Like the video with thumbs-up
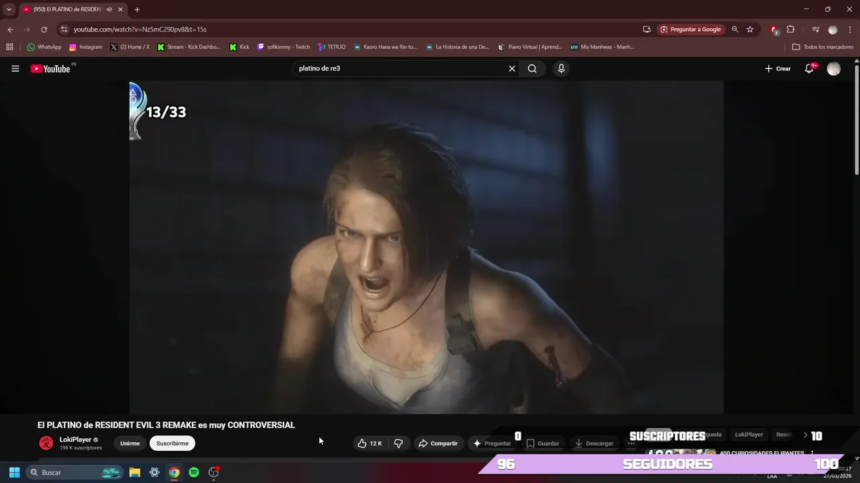 tap(370, 443)
